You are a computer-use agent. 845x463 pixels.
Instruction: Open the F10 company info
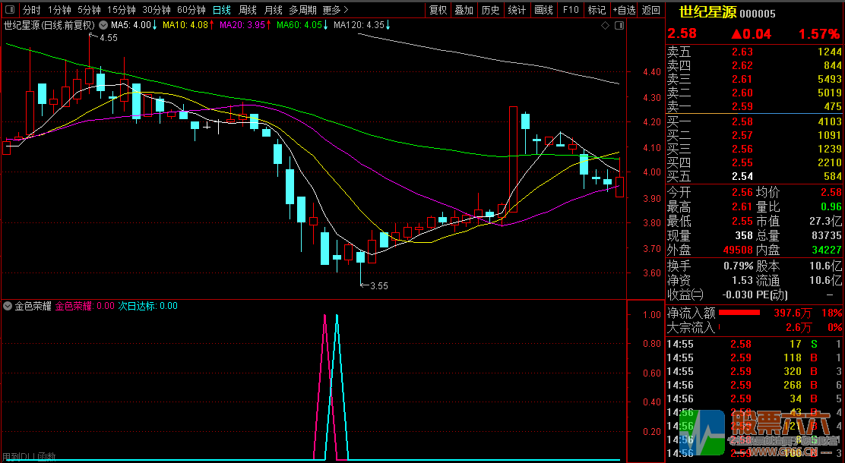(571, 10)
